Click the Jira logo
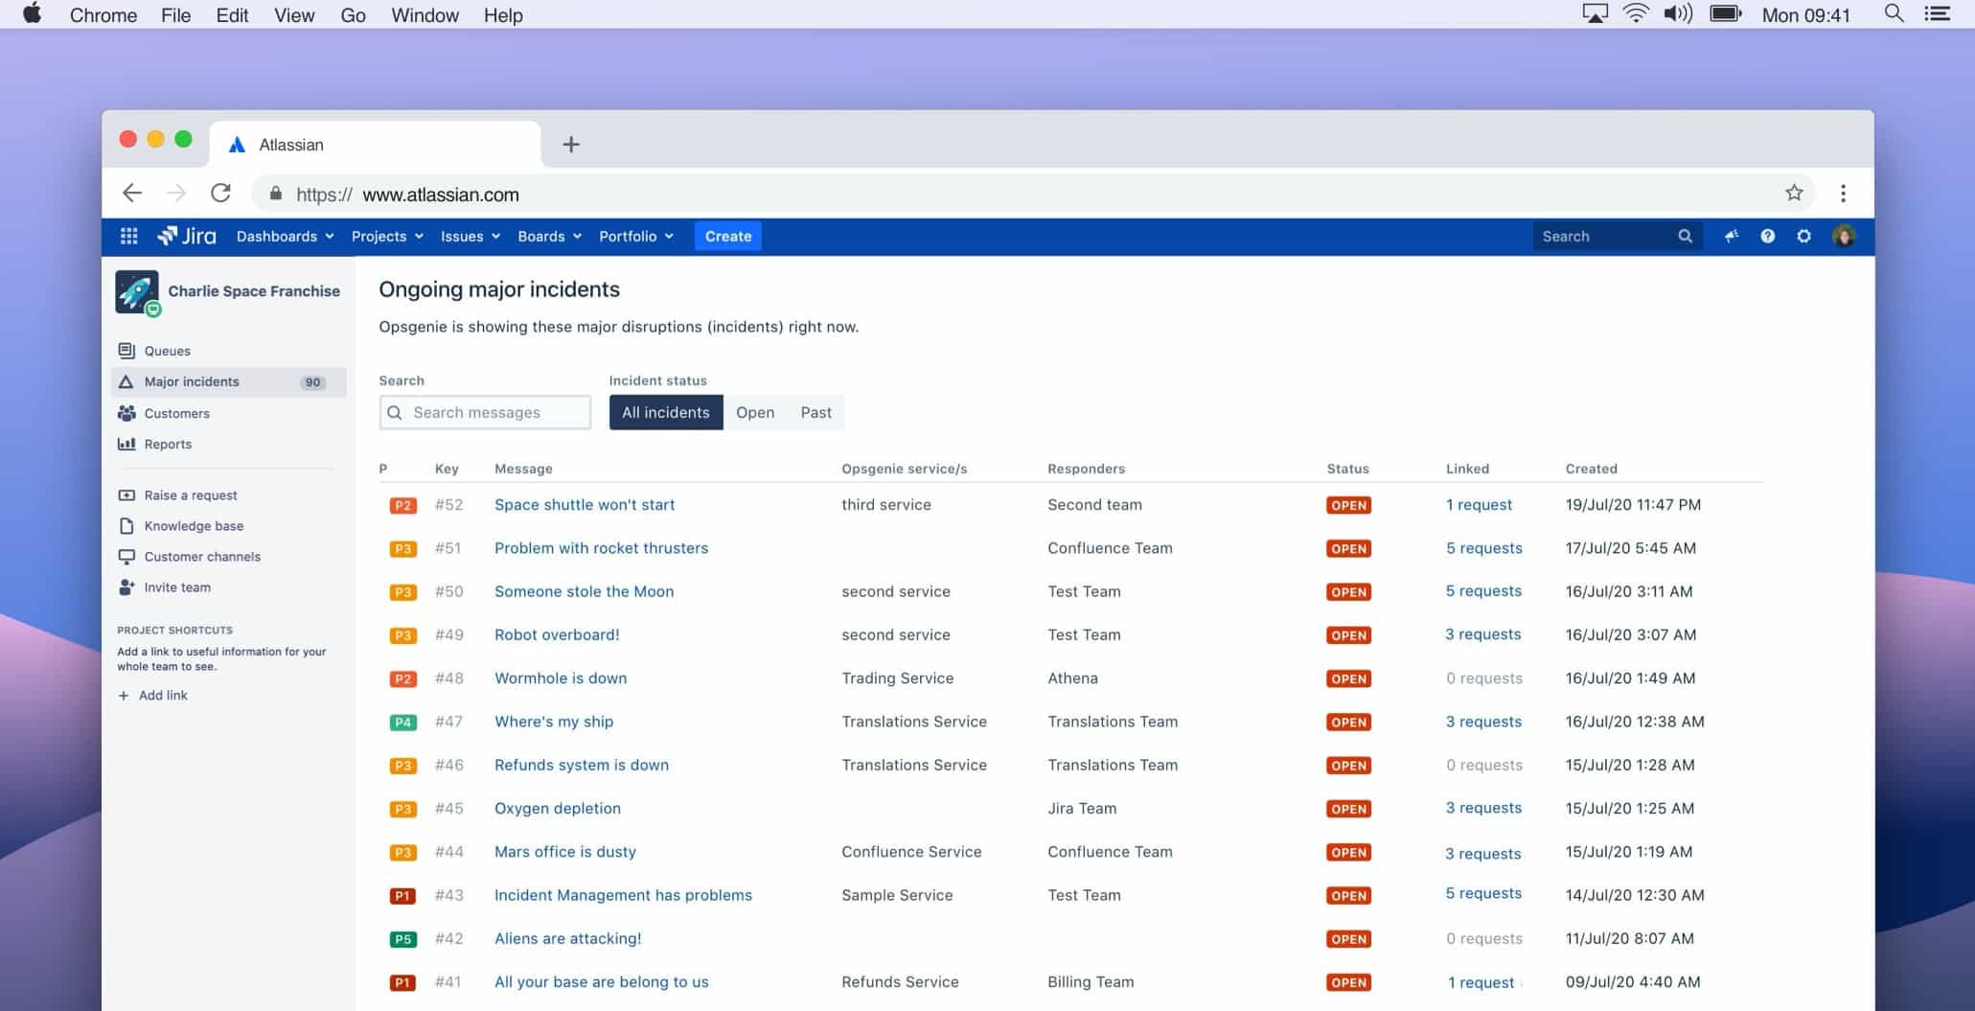 [x=187, y=236]
